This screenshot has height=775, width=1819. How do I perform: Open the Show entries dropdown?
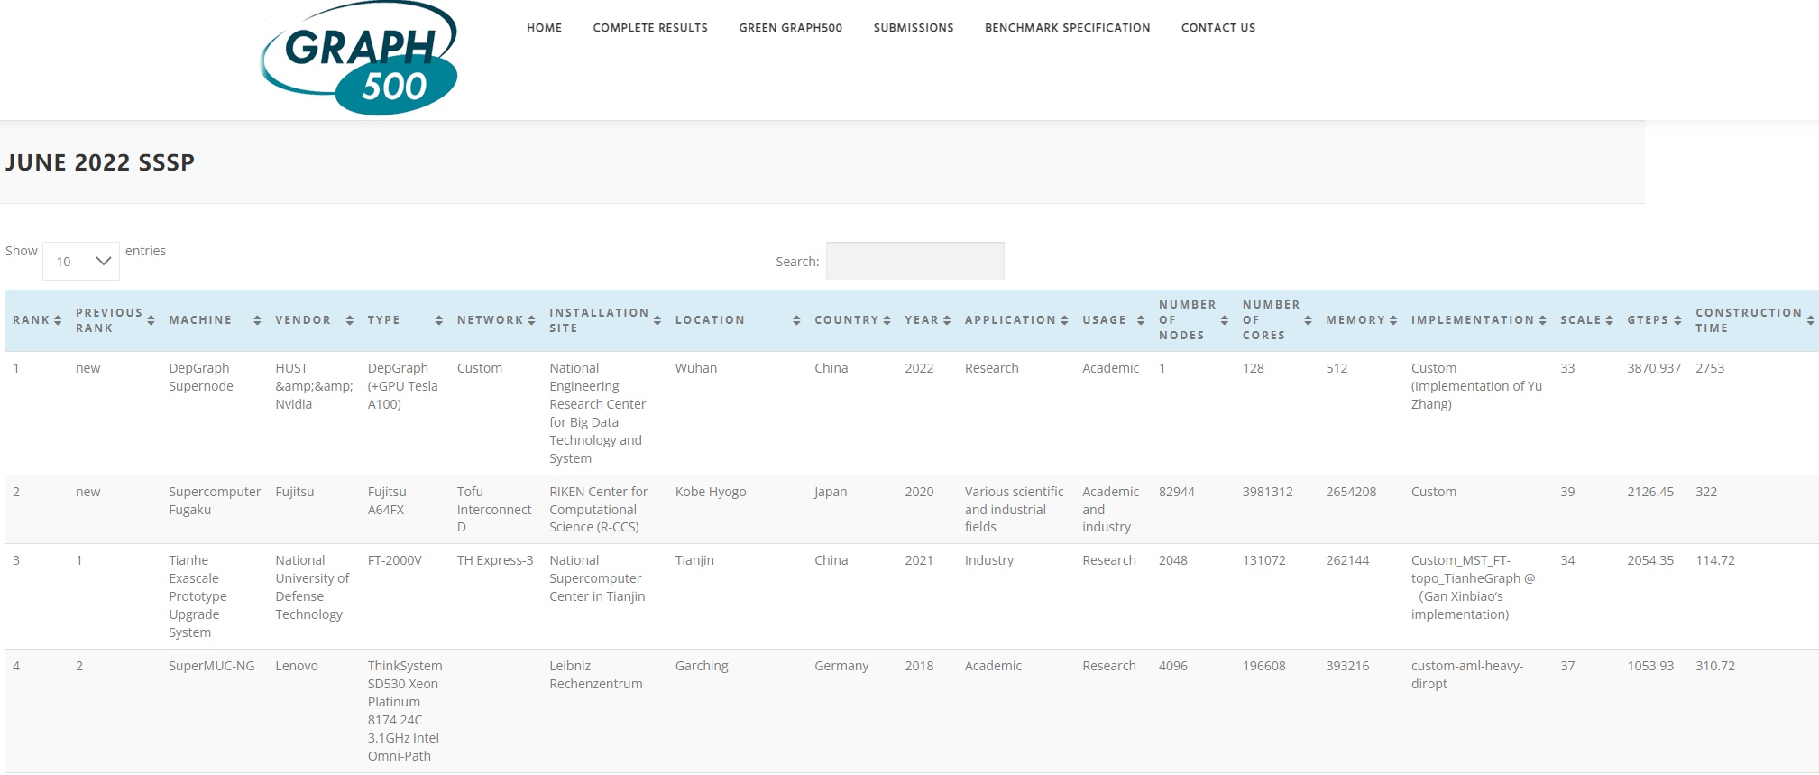click(x=81, y=262)
